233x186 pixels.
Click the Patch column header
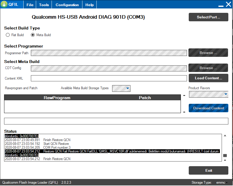[x=145, y=98]
